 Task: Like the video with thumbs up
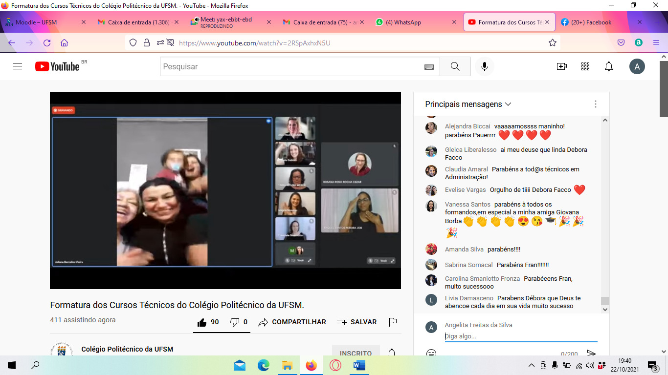pos(207,322)
